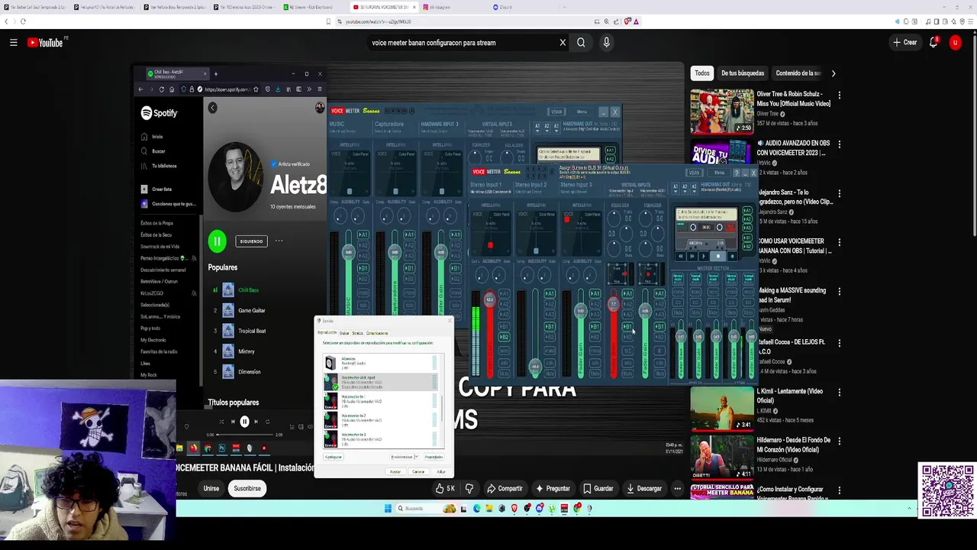Toggle shuffle in the Spotify player bar
This screenshot has height=550, width=977.
[x=221, y=422]
